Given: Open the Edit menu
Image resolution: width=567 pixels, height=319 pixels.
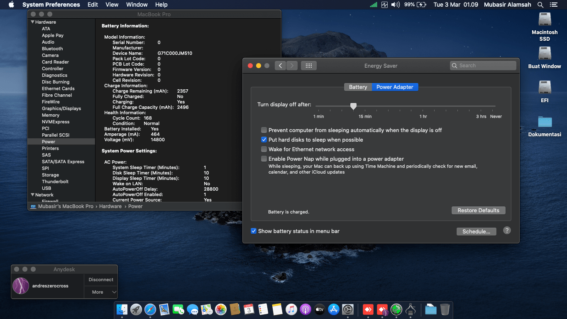Looking at the screenshot, I should [x=93, y=5].
